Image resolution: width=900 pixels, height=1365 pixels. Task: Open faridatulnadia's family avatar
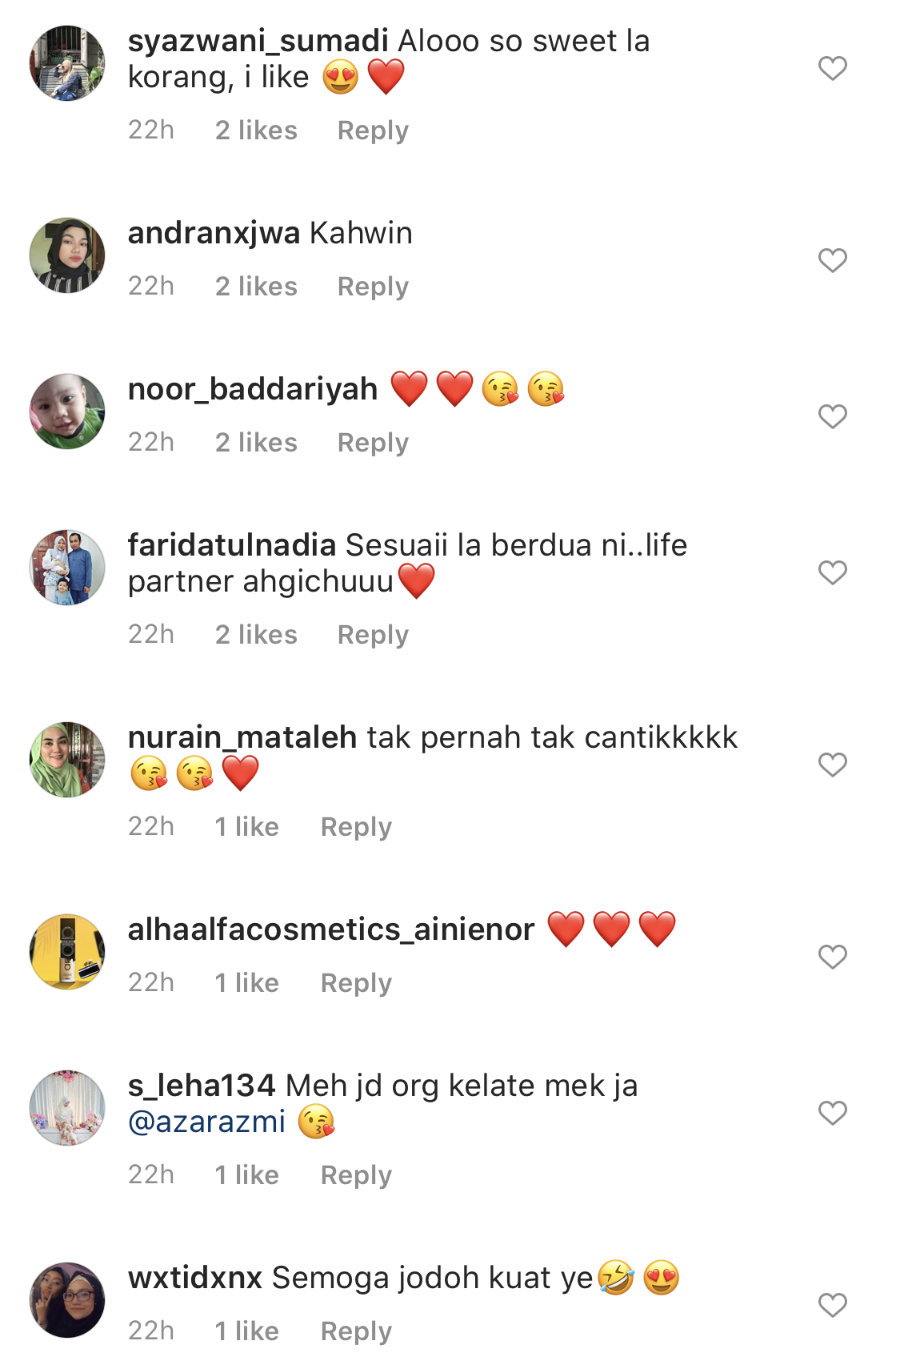pyautogui.click(x=67, y=568)
